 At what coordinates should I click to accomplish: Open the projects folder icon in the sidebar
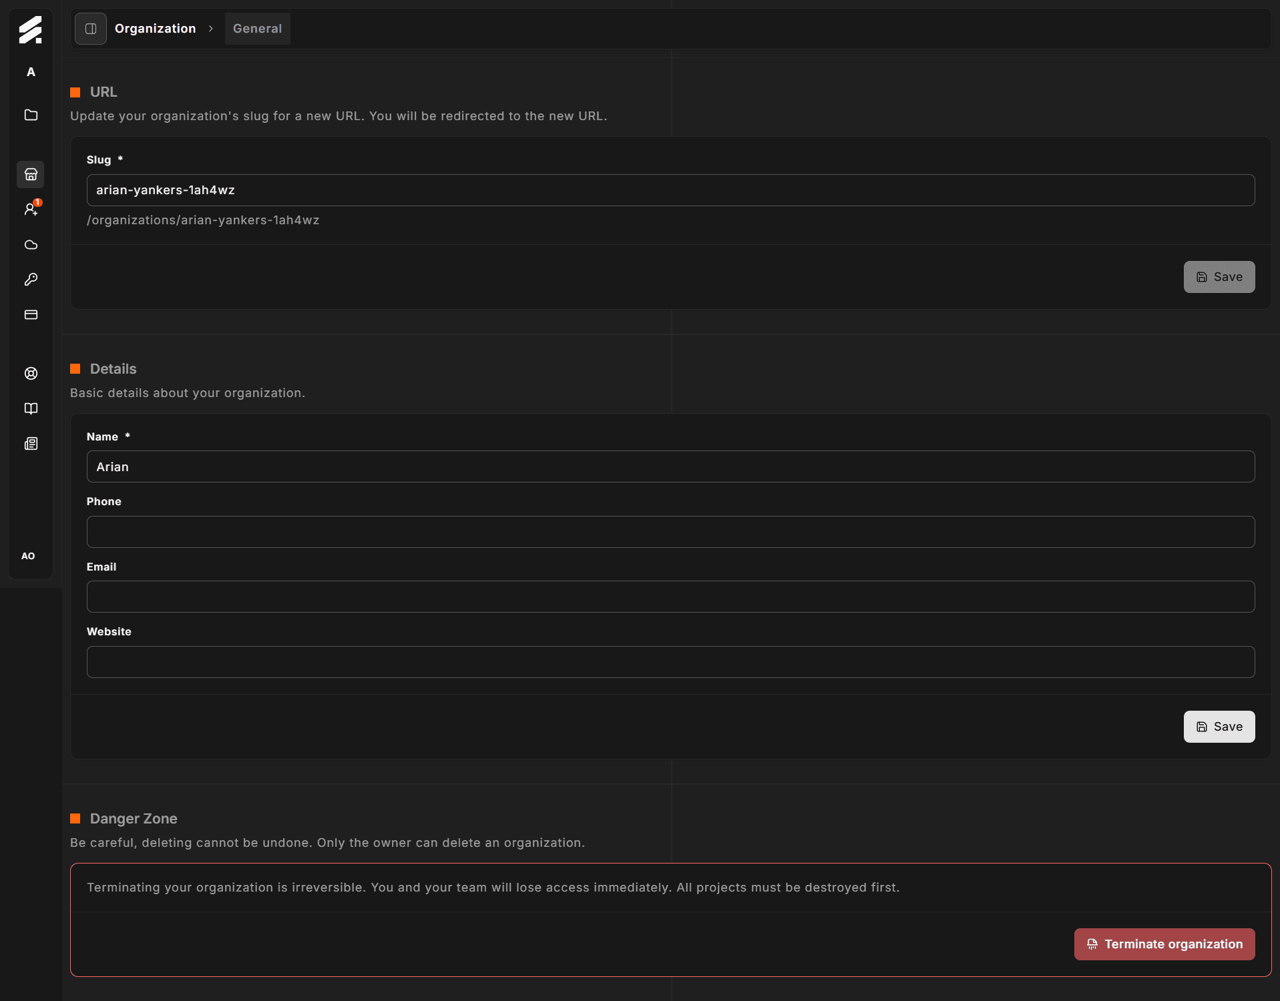click(31, 115)
